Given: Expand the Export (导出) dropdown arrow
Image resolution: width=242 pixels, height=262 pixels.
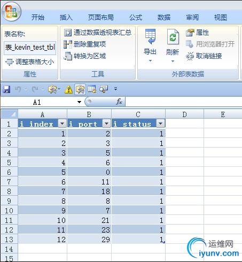Looking at the screenshot, I should 150,61.
